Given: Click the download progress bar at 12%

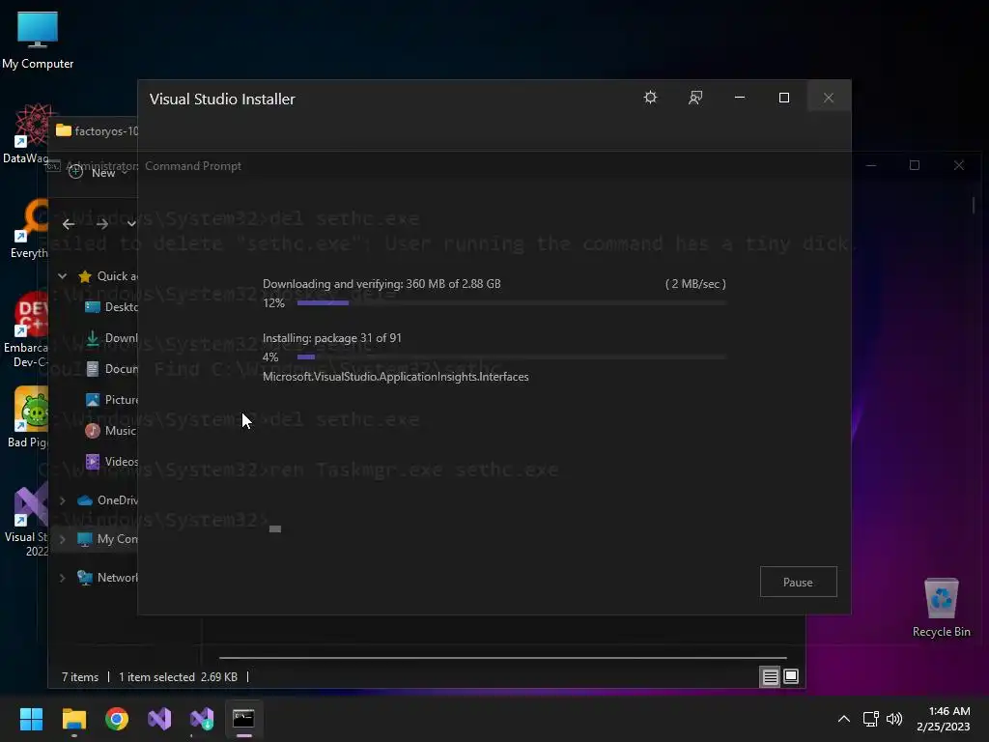Looking at the screenshot, I should tap(512, 302).
